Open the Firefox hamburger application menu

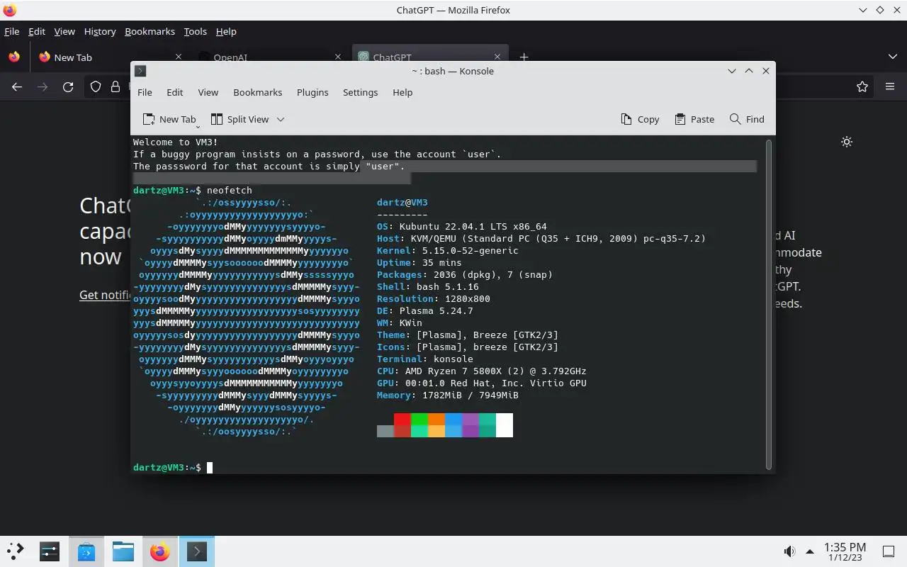pos(890,86)
